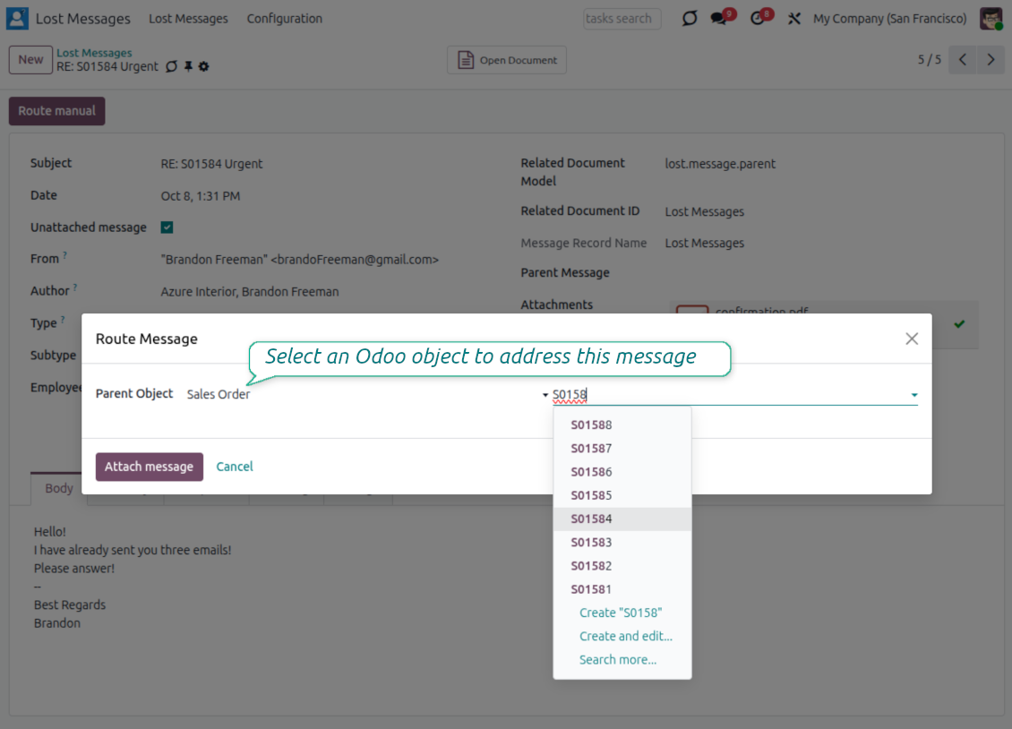1012x729 pixels.
Task: Open the record selector dropdown arrow
Action: (x=914, y=395)
